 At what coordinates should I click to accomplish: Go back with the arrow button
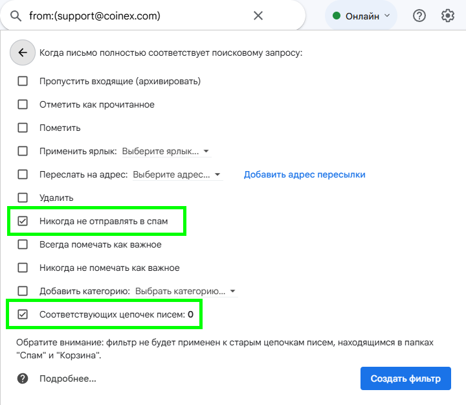pos(23,52)
